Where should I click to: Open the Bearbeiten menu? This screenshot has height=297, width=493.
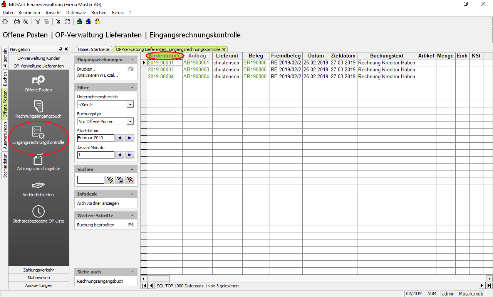coord(29,13)
